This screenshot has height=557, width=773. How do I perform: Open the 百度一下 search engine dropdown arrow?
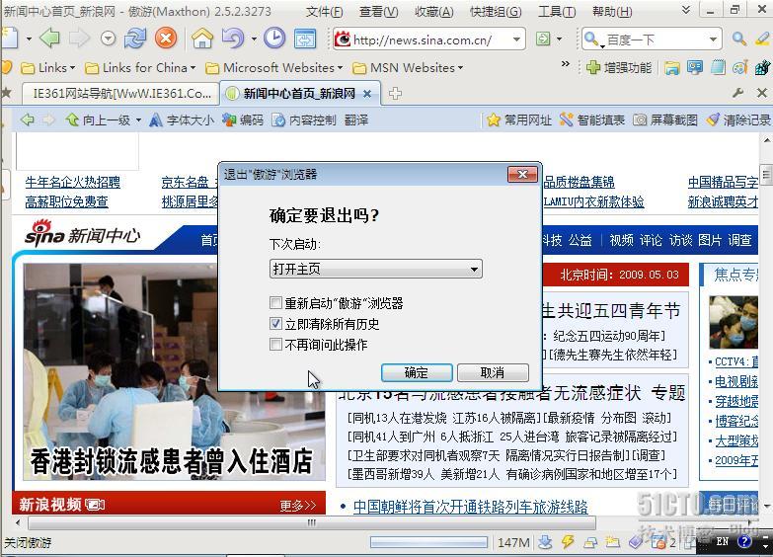pyautogui.click(x=713, y=39)
